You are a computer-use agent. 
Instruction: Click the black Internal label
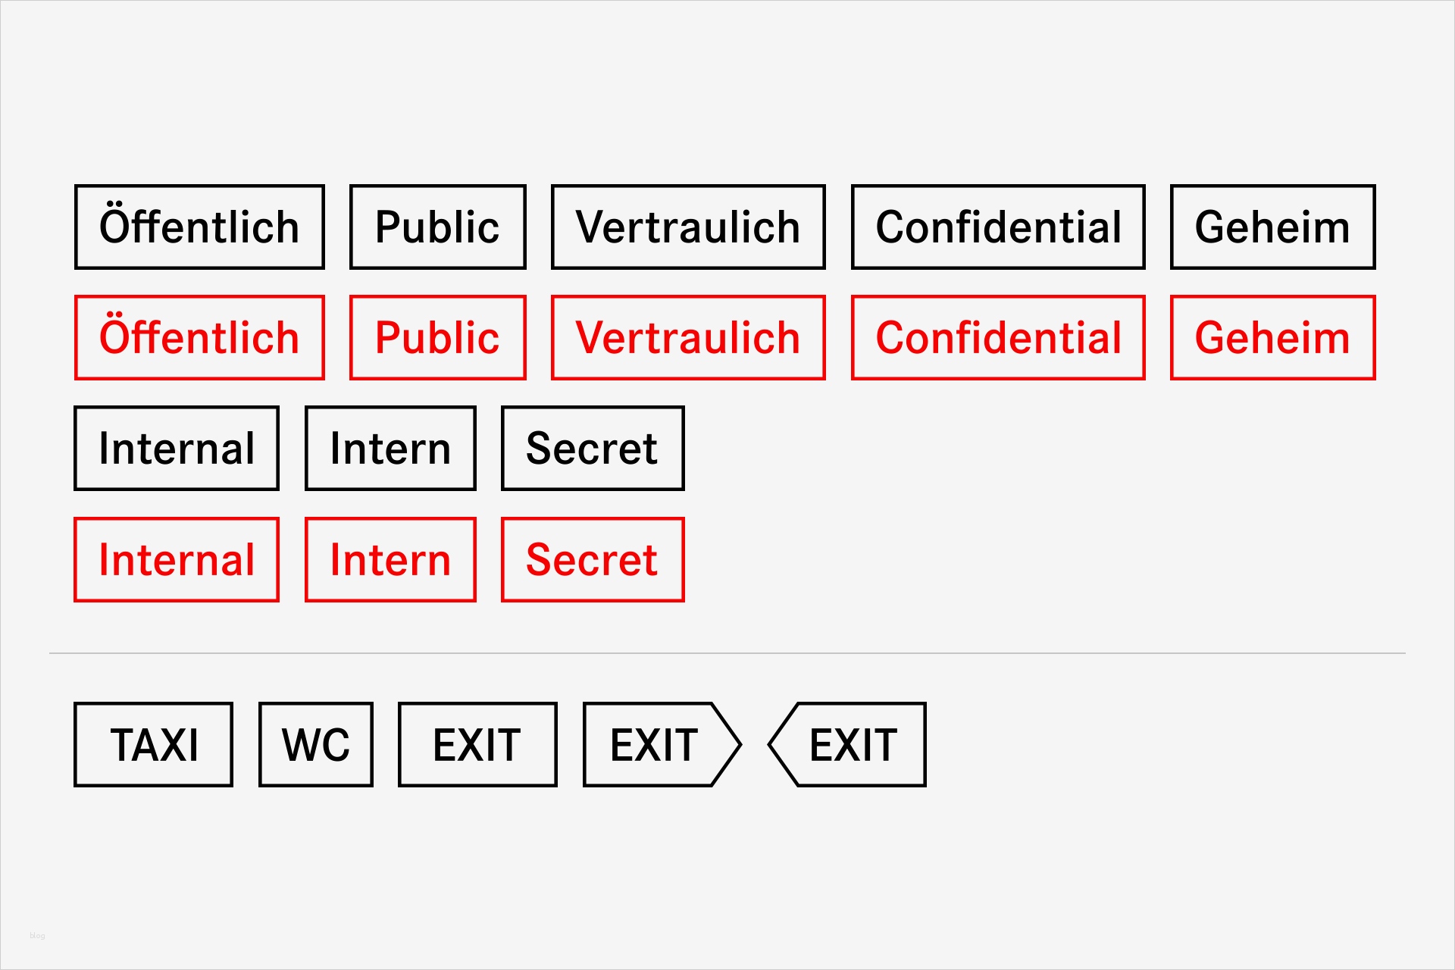coord(177,448)
